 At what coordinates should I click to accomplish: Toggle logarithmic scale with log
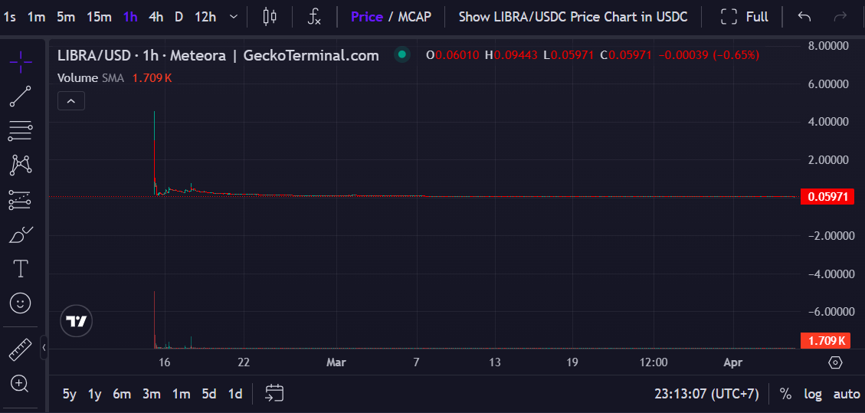click(x=813, y=394)
